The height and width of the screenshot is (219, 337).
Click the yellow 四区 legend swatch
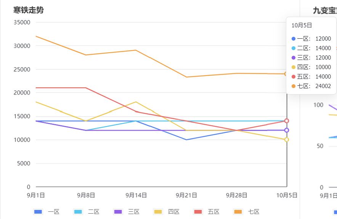158,212
